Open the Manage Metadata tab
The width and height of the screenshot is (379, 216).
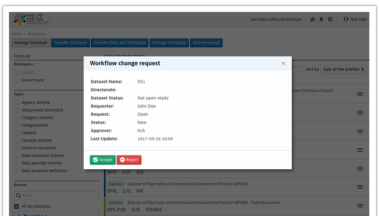click(x=169, y=43)
